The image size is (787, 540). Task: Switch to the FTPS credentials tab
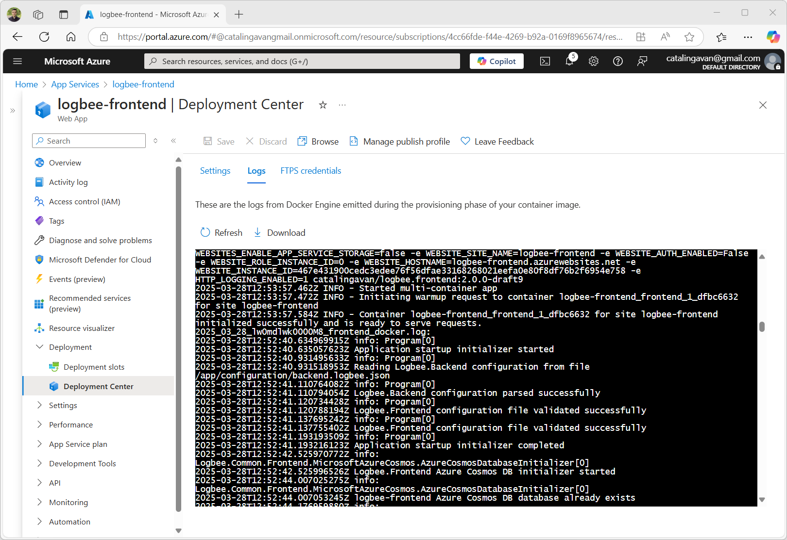coord(310,171)
